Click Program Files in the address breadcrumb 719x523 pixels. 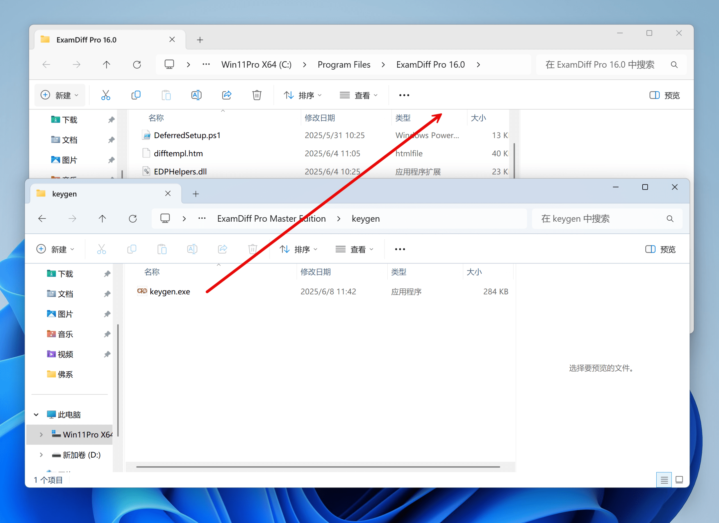344,65
